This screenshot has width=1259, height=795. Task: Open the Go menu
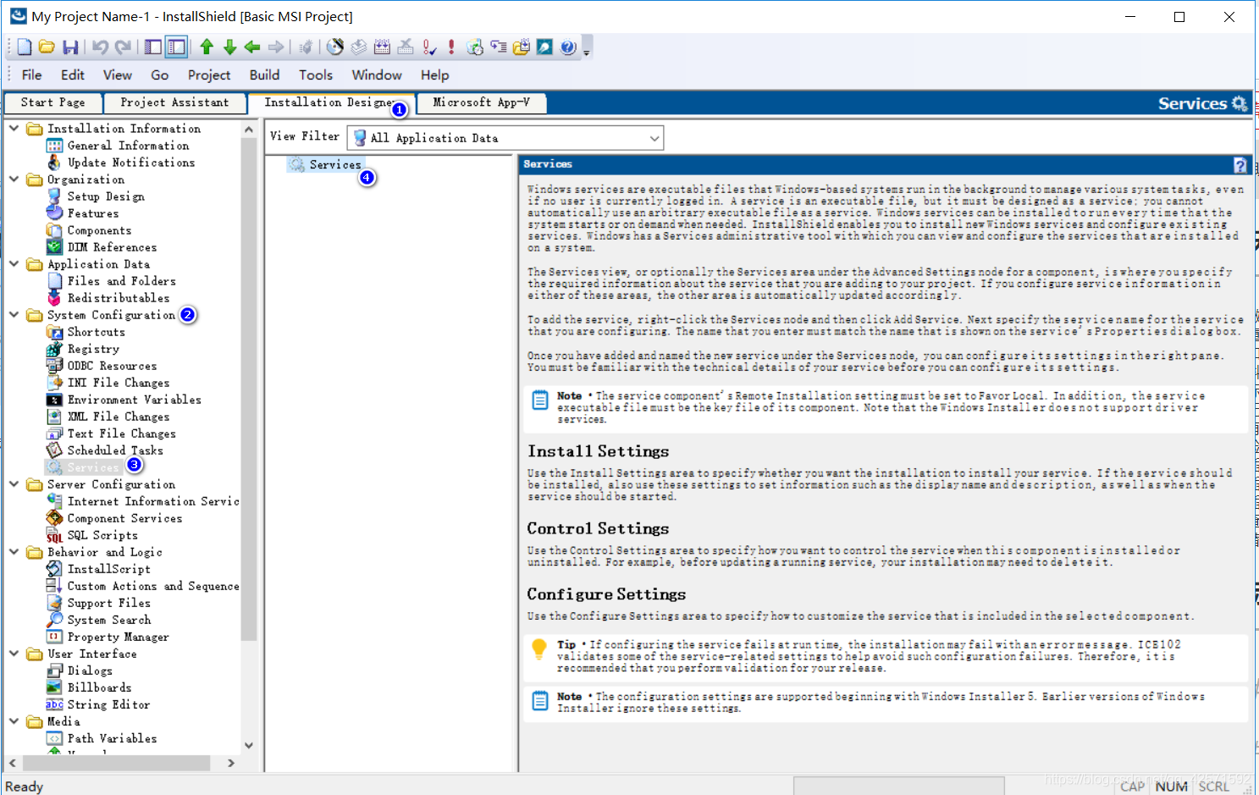click(x=159, y=75)
